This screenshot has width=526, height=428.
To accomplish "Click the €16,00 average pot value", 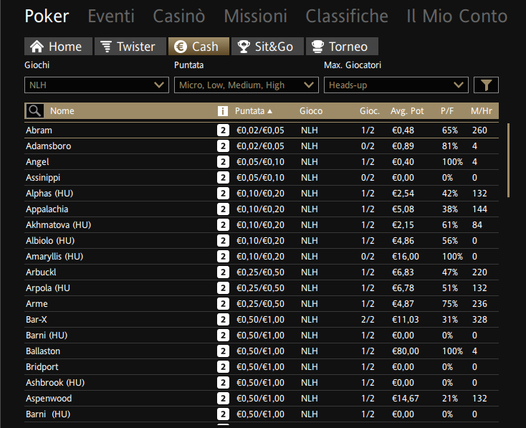I will tap(405, 257).
